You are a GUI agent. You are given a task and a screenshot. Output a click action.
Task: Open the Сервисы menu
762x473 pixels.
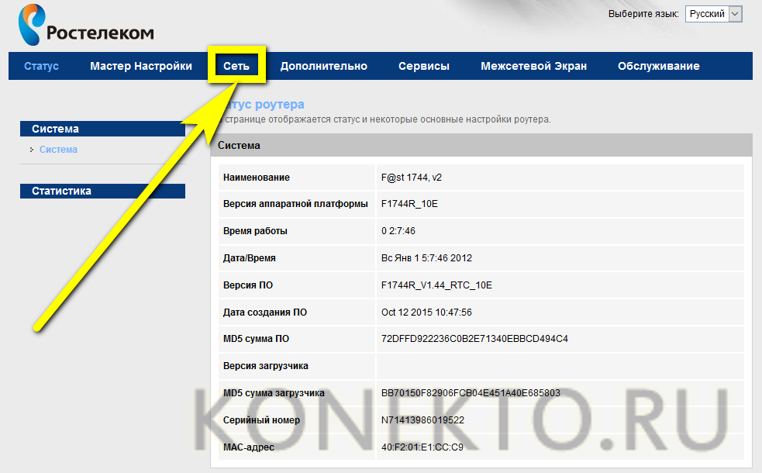click(x=423, y=66)
